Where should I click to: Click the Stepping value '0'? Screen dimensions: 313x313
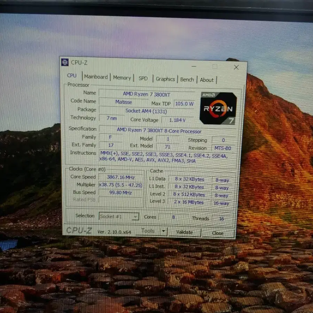224,140
